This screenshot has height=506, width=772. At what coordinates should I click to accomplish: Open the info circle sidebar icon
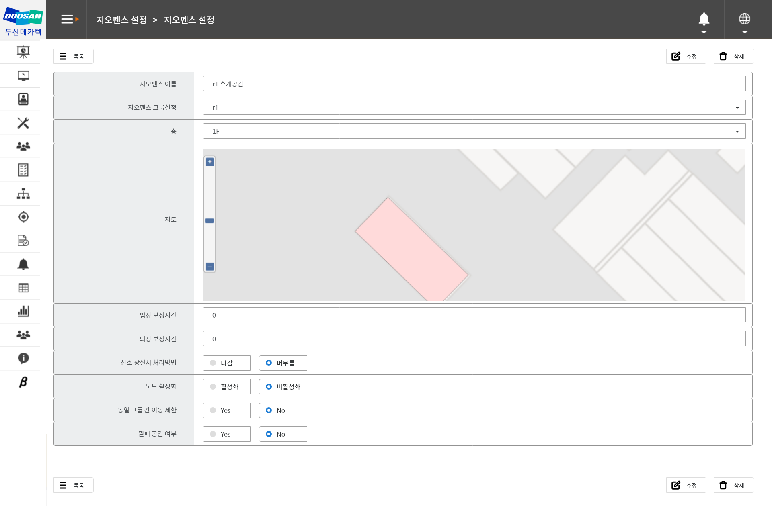pyautogui.click(x=23, y=358)
